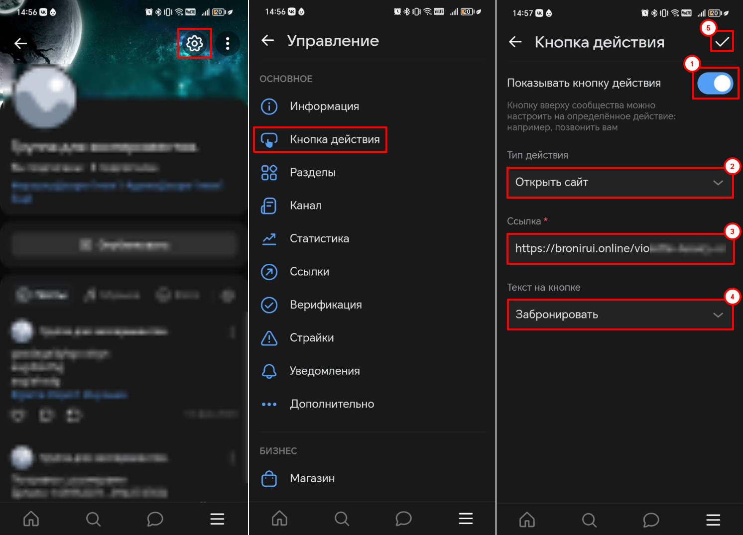743x535 pixels.
Task: Confirm changes with the checkmark icon
Action: (x=722, y=42)
